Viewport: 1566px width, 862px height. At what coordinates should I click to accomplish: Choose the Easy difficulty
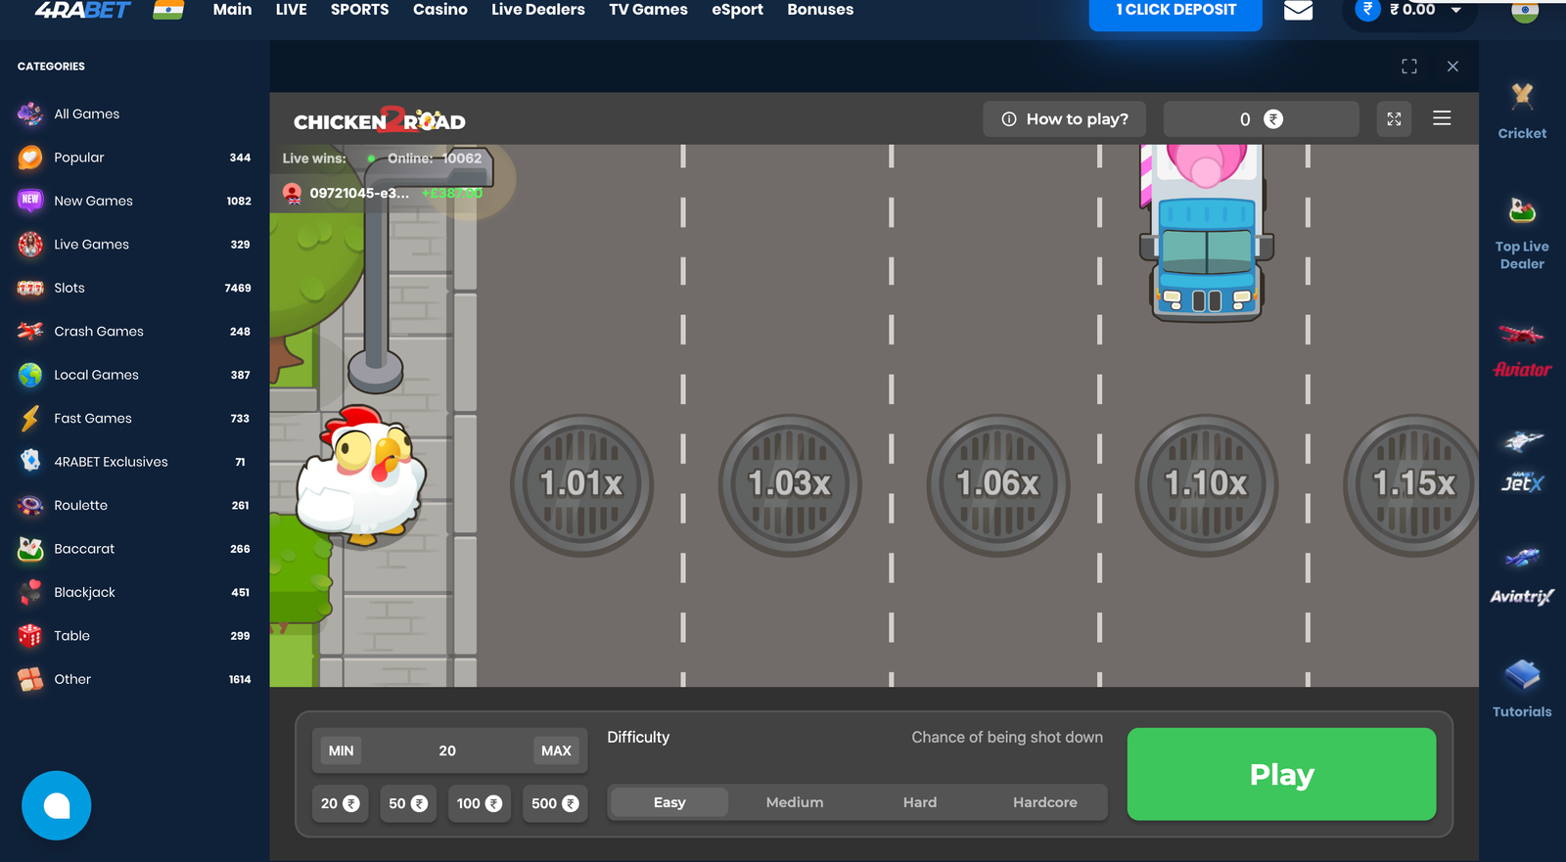pos(669,802)
